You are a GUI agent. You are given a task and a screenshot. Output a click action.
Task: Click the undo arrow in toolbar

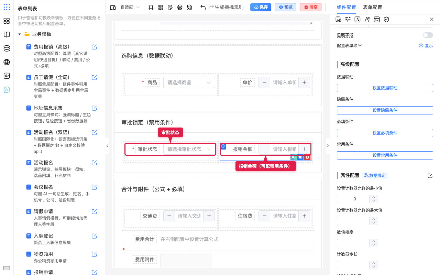pyautogui.click(x=203, y=7)
